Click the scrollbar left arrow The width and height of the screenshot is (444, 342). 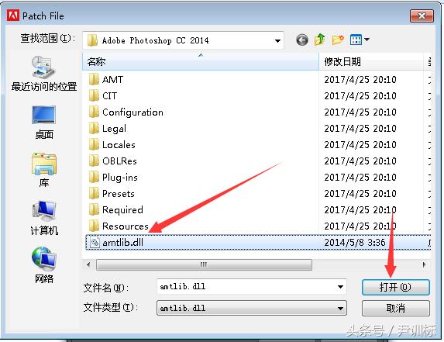(x=89, y=264)
